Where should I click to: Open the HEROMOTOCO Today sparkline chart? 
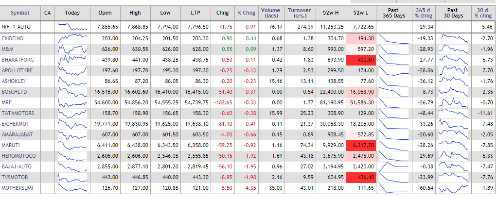point(72,155)
